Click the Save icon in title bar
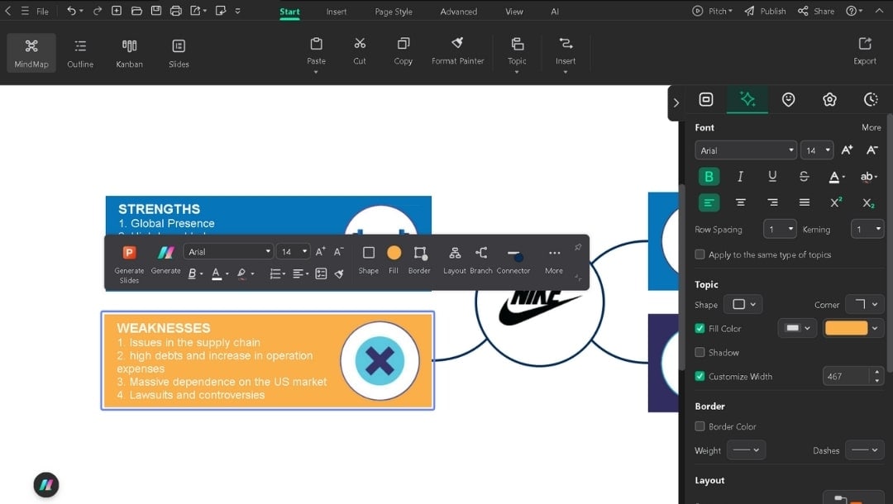Image resolution: width=893 pixels, height=504 pixels. (156, 11)
